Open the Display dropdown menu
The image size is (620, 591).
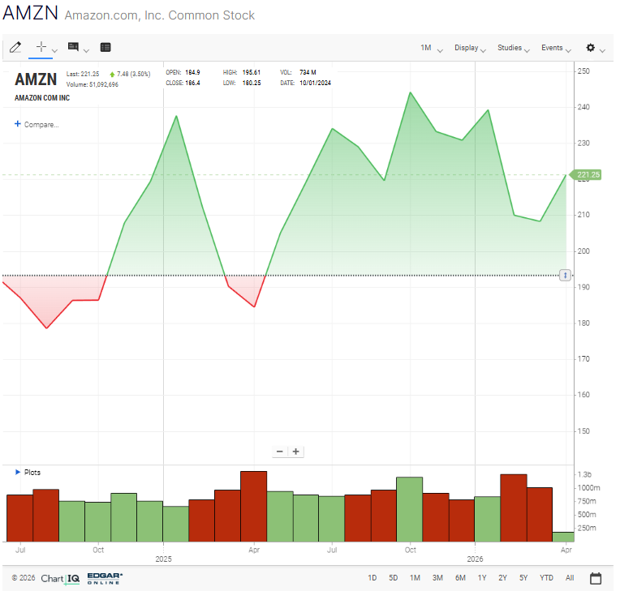point(471,48)
